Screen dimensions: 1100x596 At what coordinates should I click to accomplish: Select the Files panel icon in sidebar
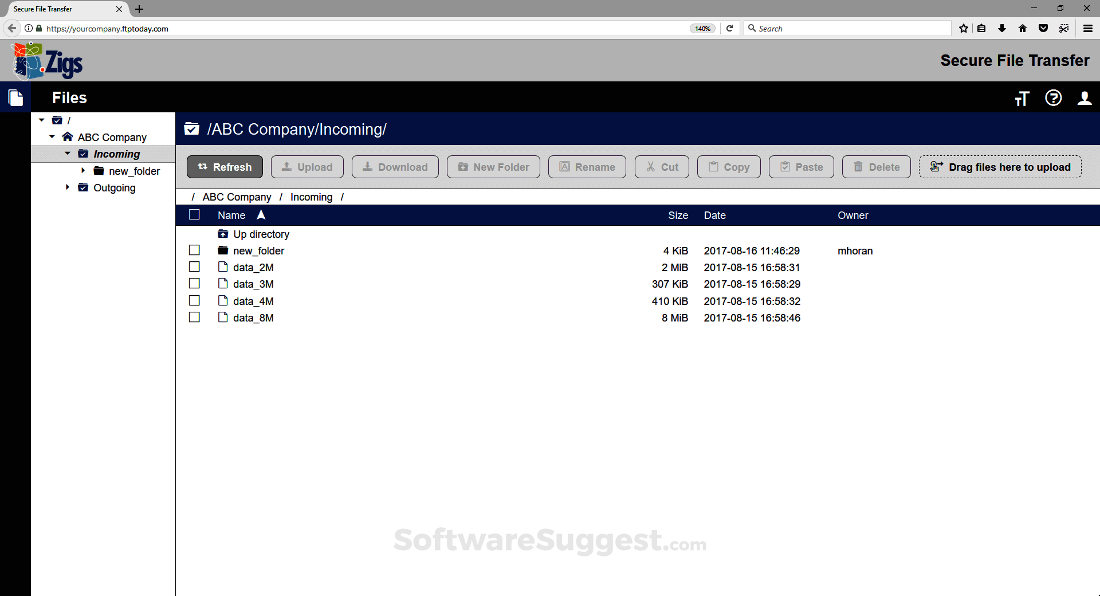pos(15,97)
